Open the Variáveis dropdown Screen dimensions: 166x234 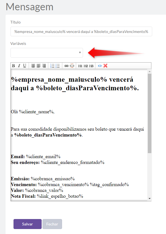pos(47,53)
